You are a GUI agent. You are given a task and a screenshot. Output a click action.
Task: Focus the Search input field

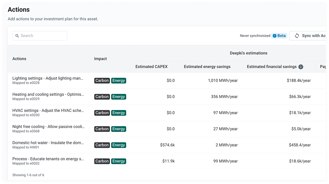[40, 36]
